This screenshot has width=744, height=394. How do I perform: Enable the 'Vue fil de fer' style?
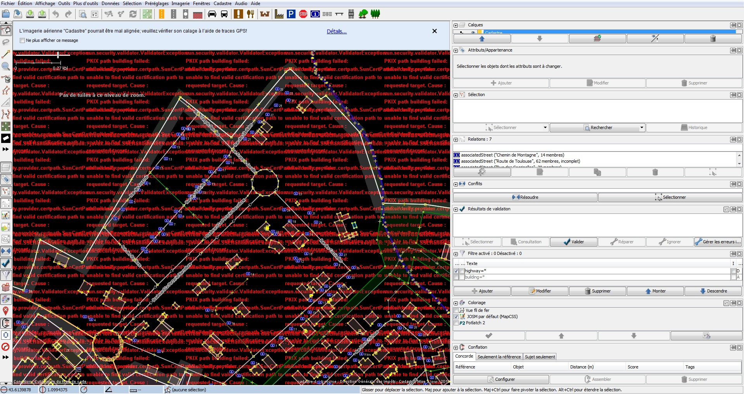click(x=456, y=310)
